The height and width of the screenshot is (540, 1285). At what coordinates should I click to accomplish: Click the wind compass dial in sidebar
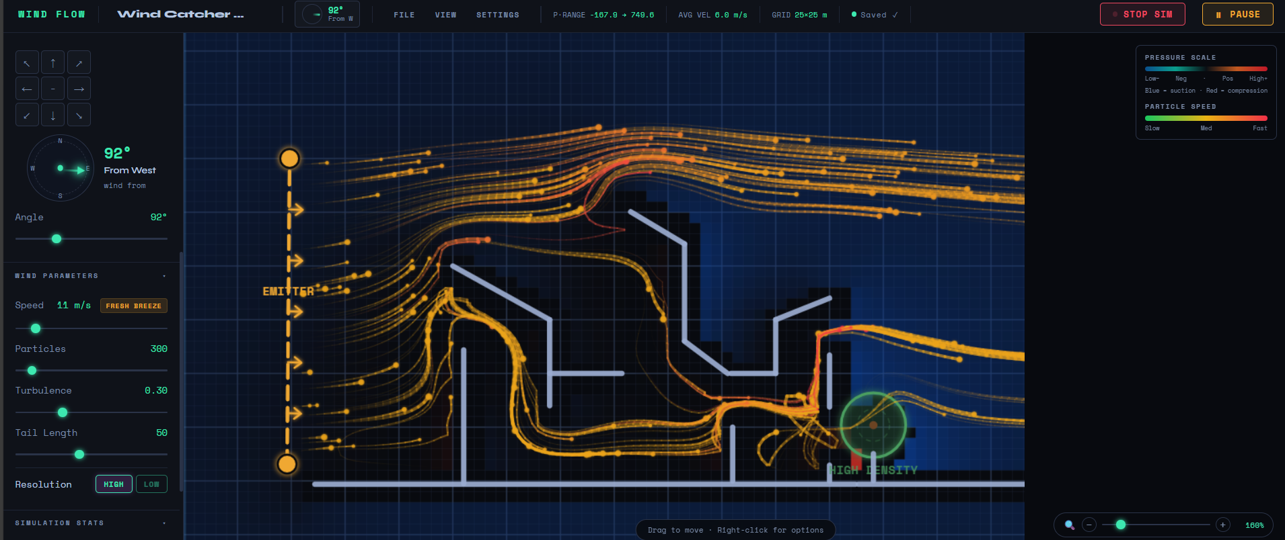[x=60, y=168]
